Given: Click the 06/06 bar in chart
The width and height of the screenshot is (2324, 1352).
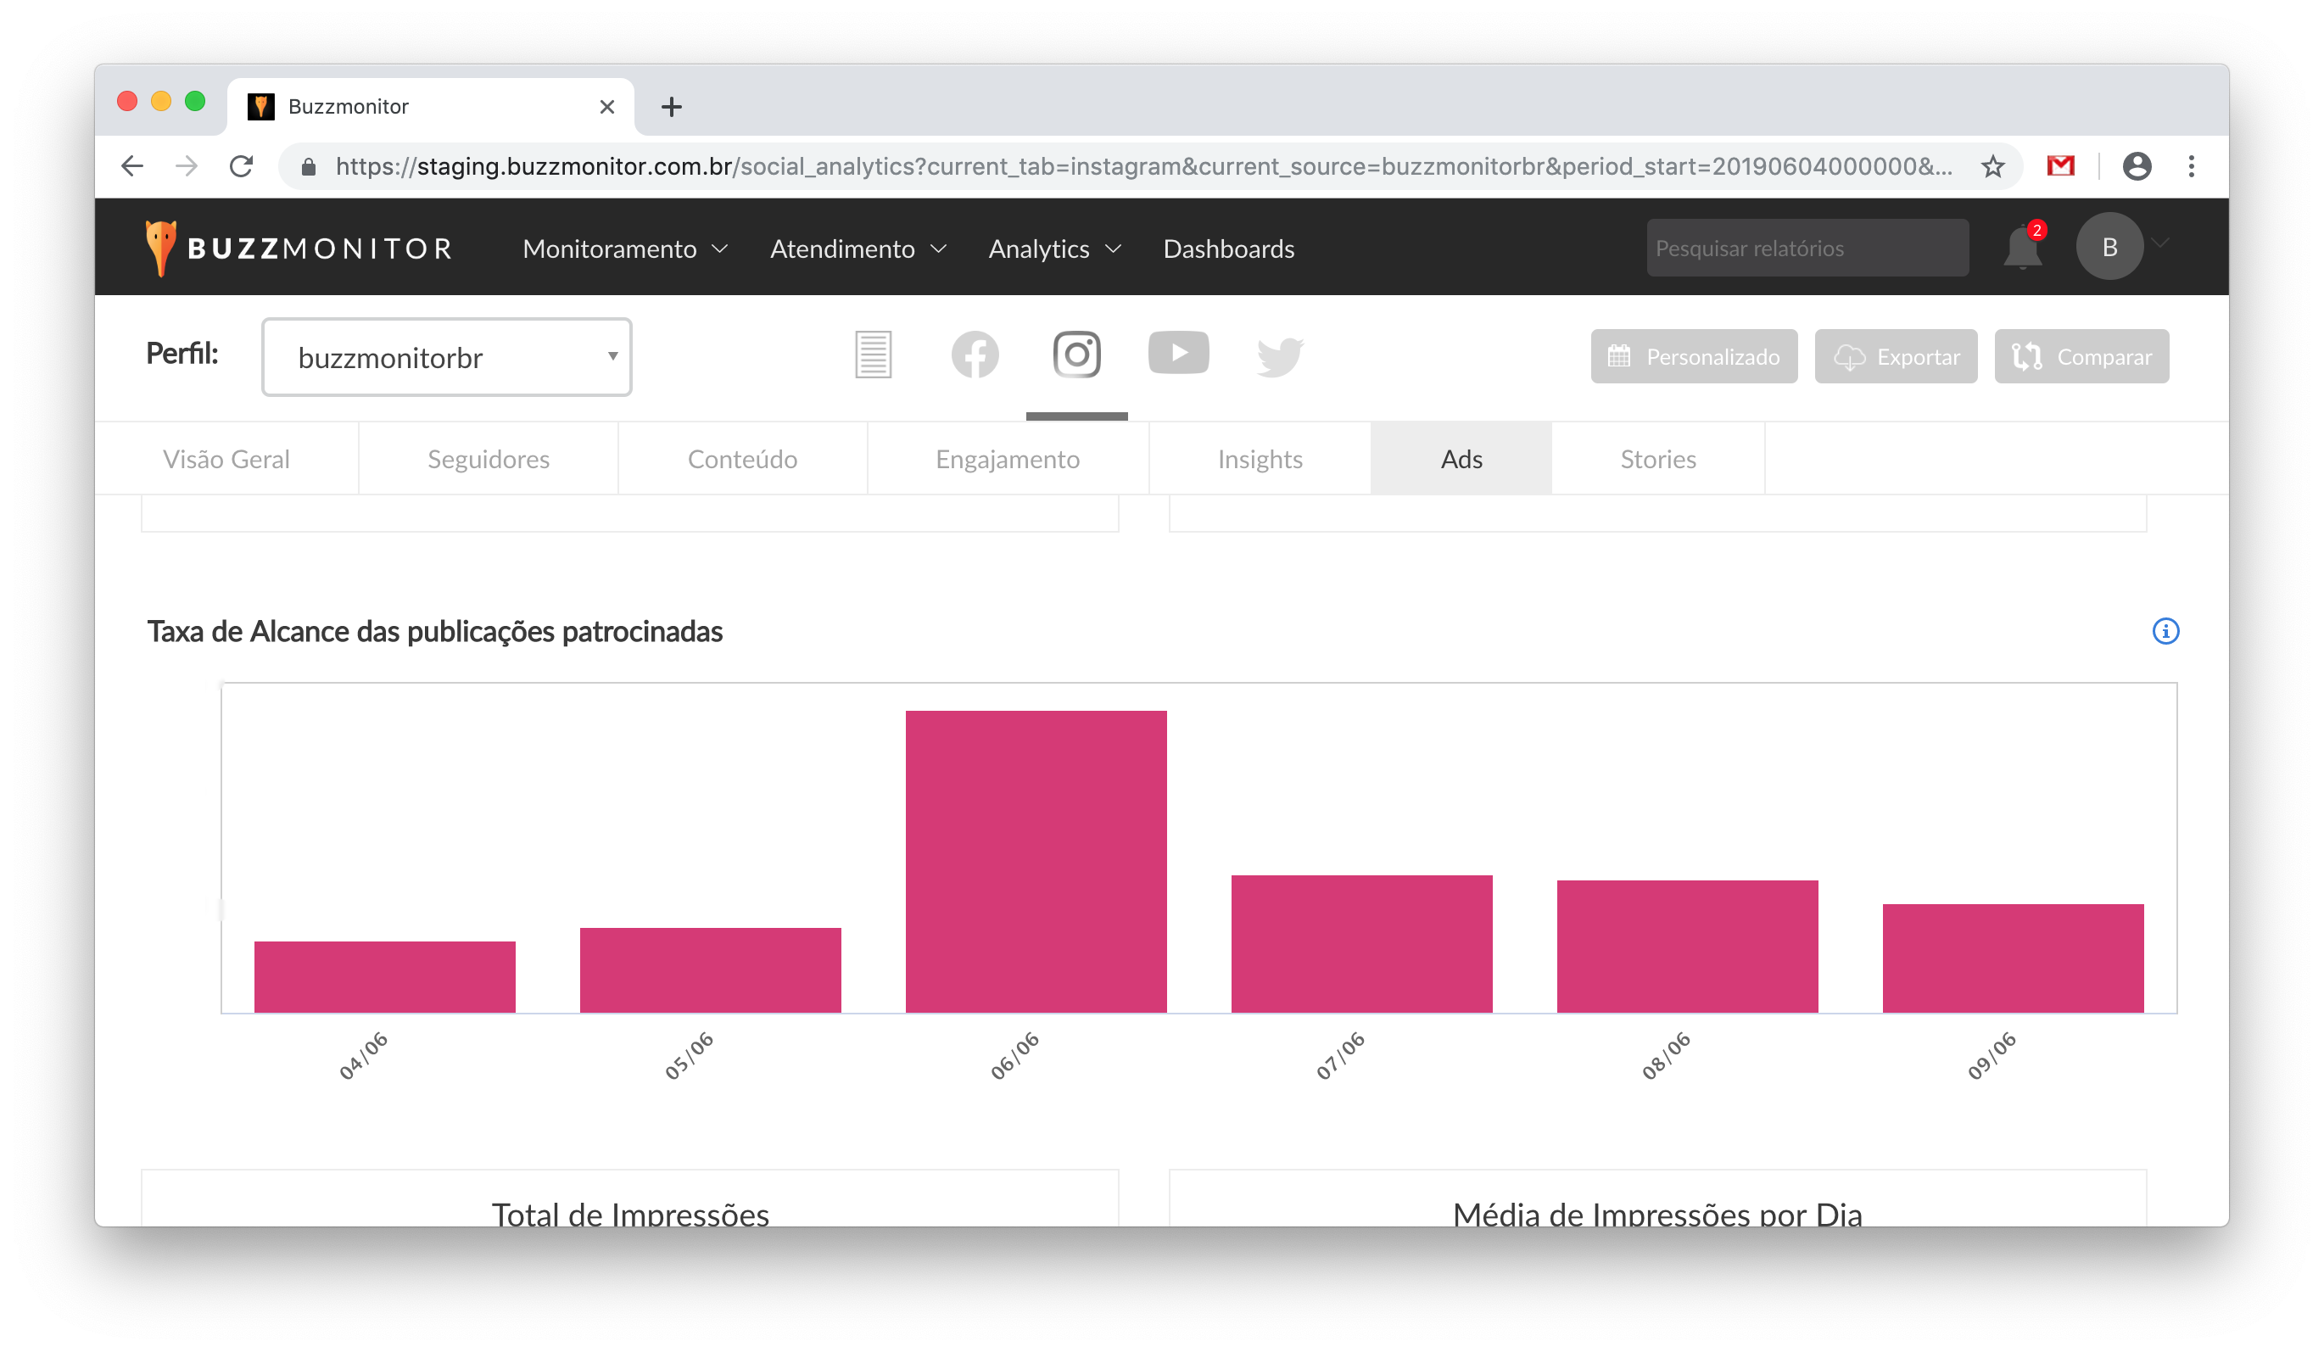Looking at the screenshot, I should click(1036, 862).
